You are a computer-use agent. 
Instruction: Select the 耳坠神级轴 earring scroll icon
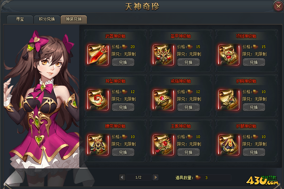98,99
